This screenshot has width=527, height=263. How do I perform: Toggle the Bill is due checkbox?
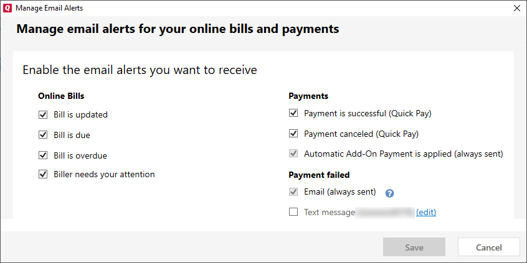(43, 135)
